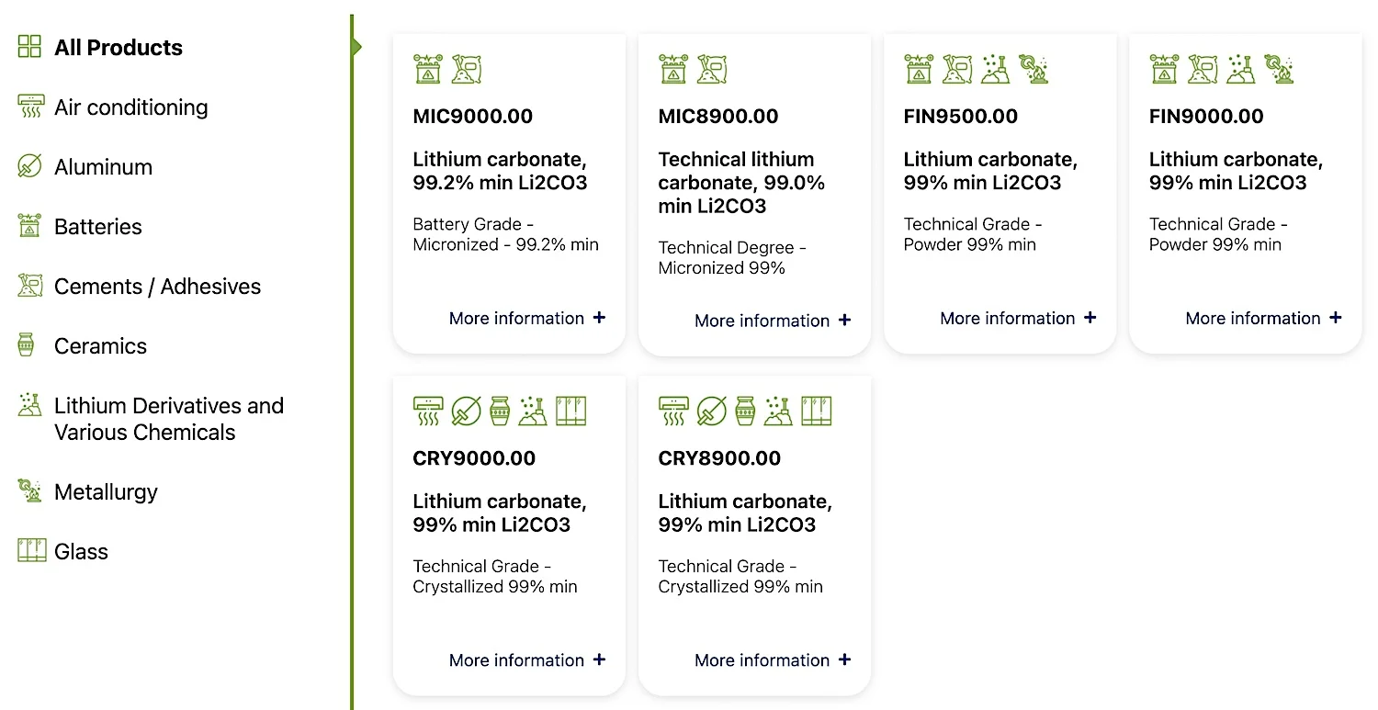
Task: Click the Cements / Adhesives sidebar icon
Action: pyautogui.click(x=30, y=286)
